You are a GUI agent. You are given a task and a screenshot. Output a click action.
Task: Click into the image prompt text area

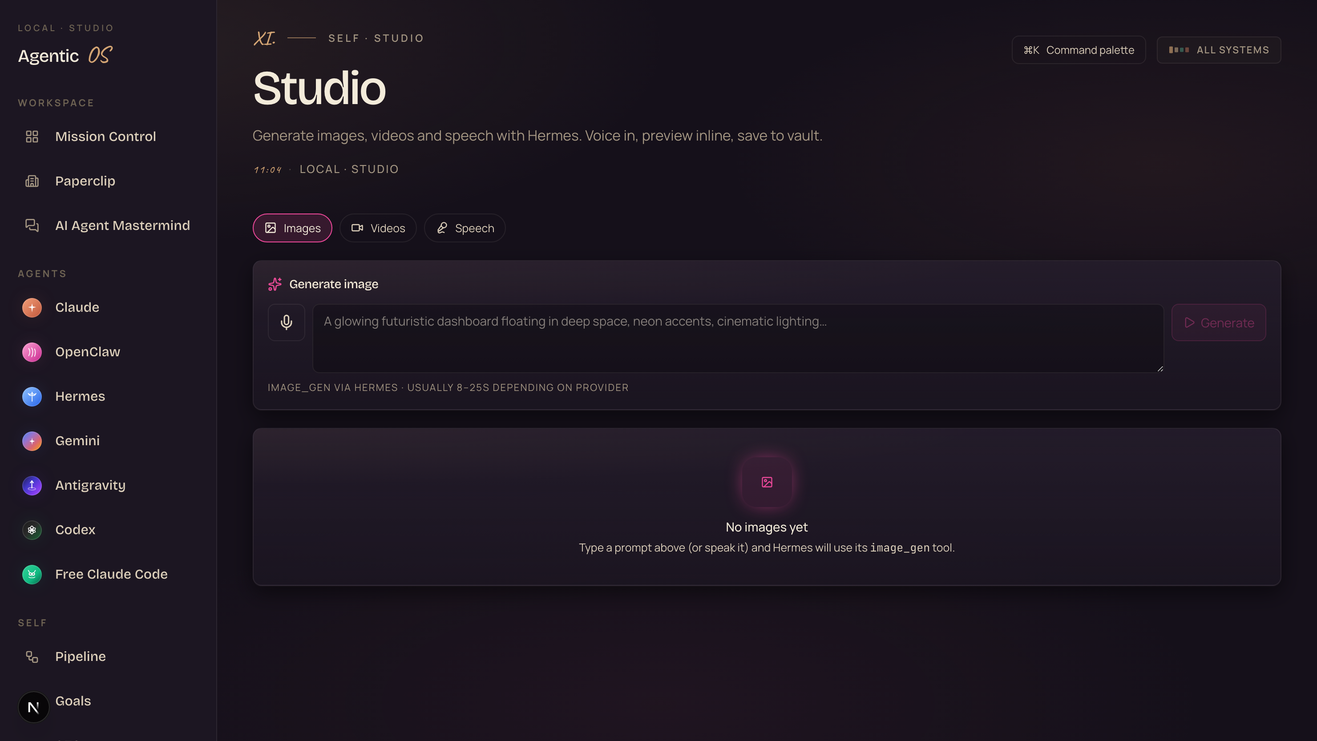coord(738,338)
